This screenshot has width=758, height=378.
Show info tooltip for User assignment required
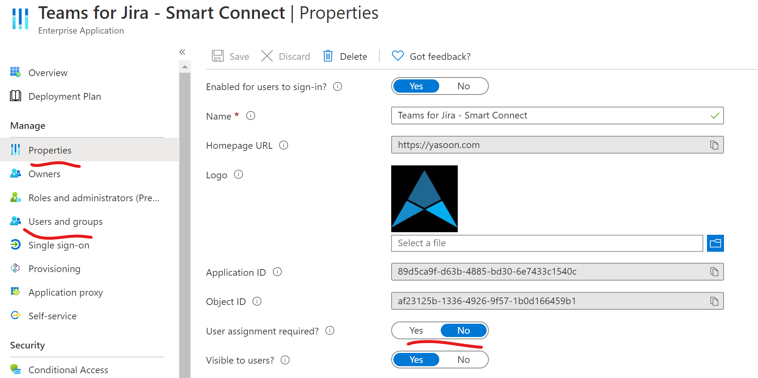click(330, 331)
